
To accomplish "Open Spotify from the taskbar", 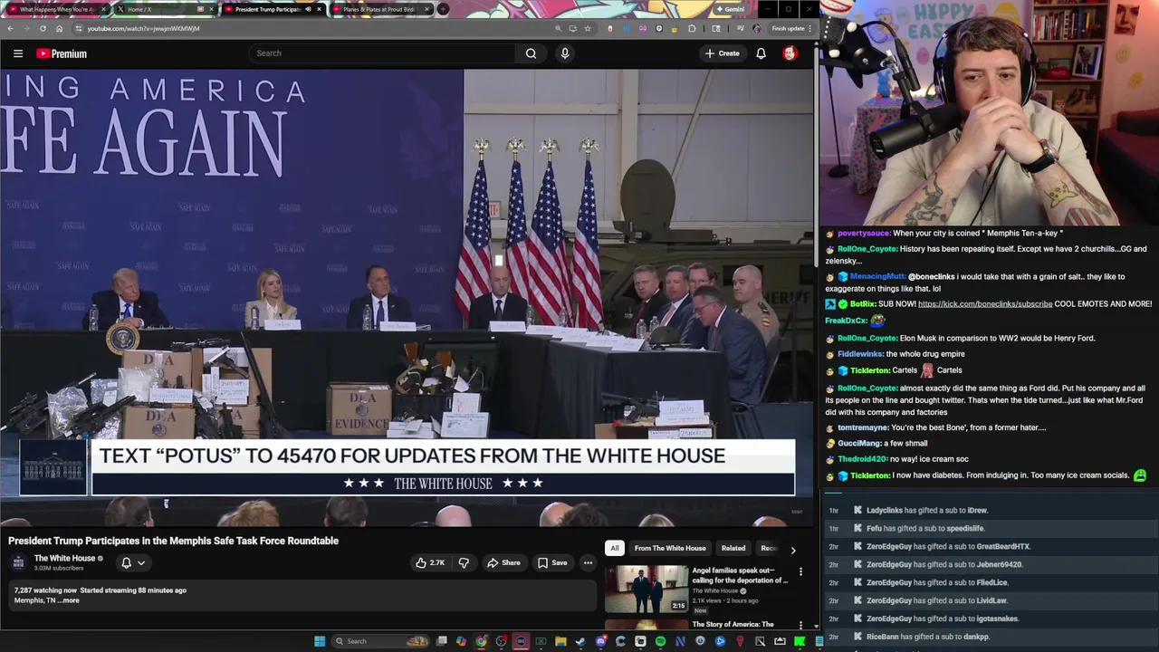I will pos(660,641).
